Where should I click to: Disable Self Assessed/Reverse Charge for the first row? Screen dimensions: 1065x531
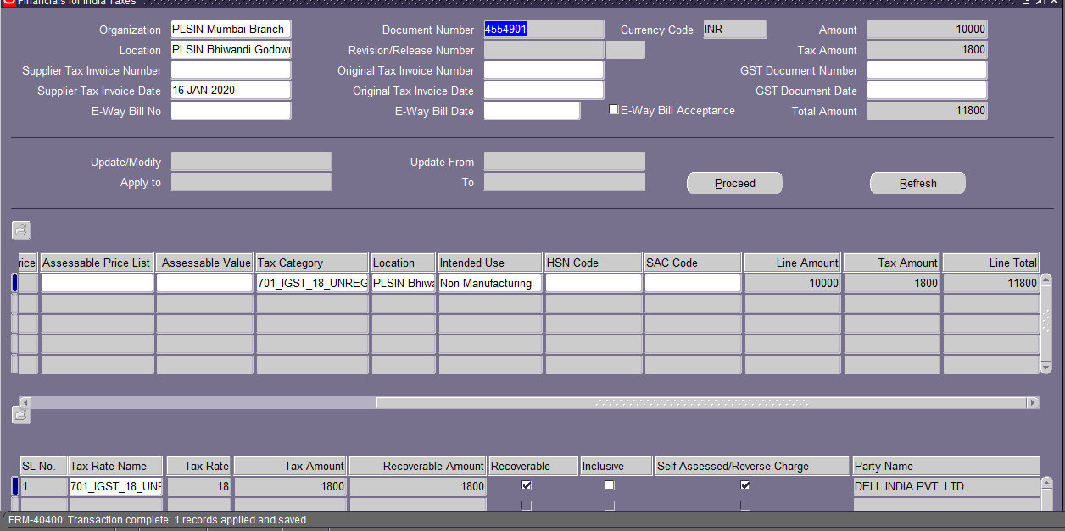(x=745, y=484)
